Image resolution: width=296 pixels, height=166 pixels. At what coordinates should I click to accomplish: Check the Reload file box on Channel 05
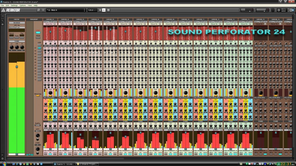pyautogui.click(x=115, y=24)
